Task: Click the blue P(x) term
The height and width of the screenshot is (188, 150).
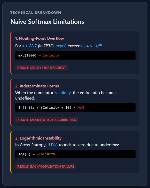Action: tap(54, 145)
